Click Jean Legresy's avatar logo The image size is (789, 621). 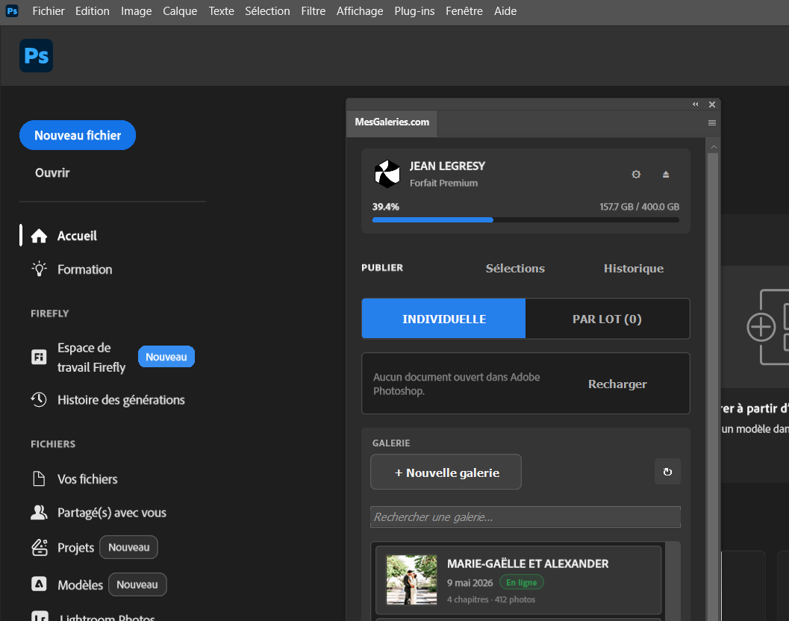click(x=387, y=174)
